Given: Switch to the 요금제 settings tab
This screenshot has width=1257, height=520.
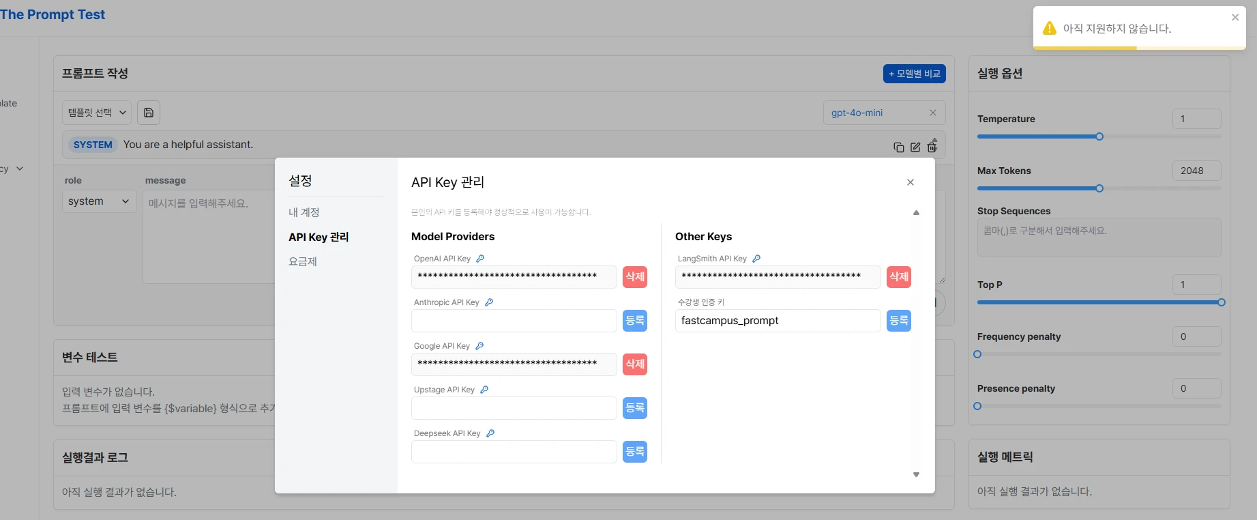Looking at the screenshot, I should (303, 261).
